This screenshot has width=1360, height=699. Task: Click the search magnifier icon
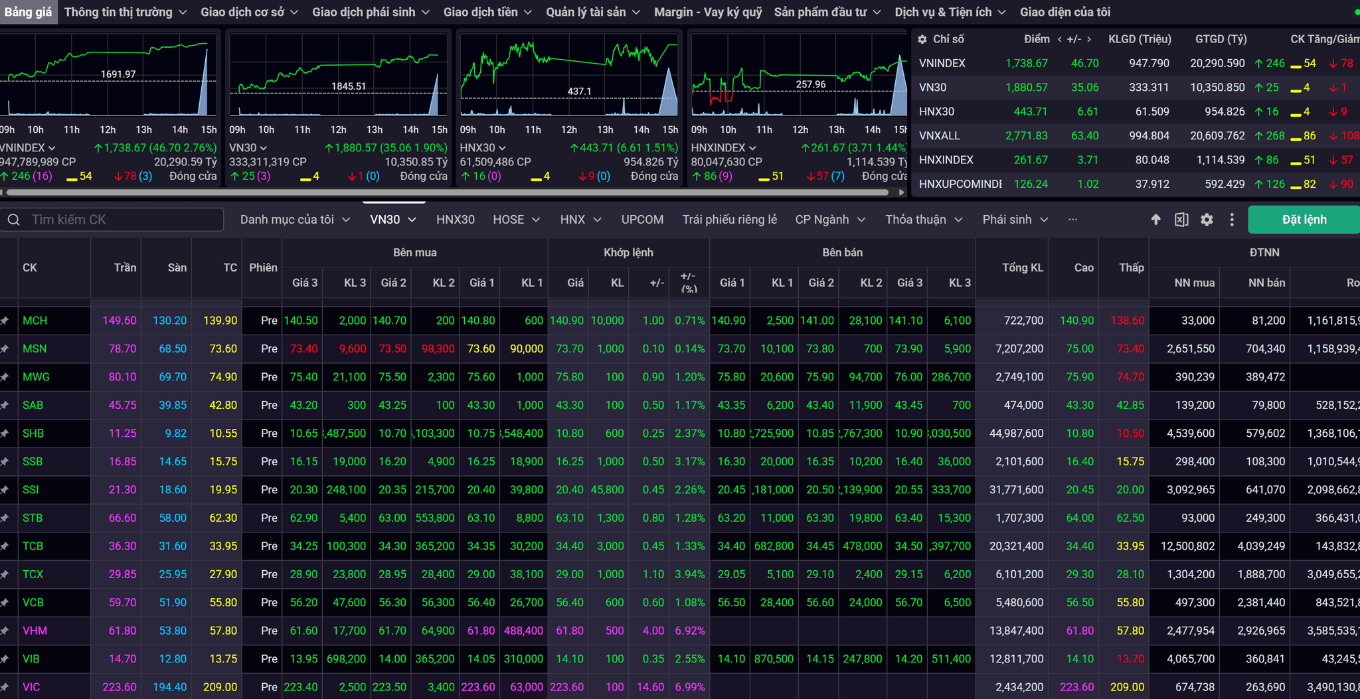point(13,220)
